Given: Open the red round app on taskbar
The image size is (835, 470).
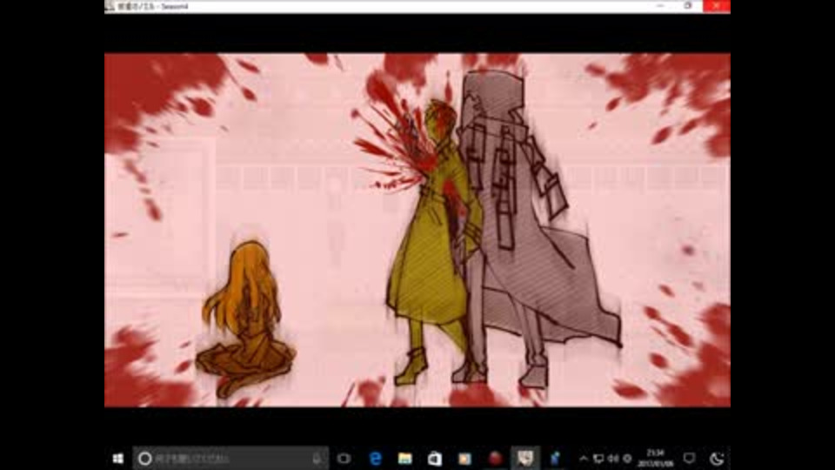Looking at the screenshot, I should pyautogui.click(x=495, y=459).
